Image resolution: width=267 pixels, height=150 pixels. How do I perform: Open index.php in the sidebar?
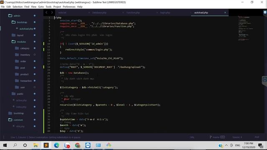[x=21, y=107]
